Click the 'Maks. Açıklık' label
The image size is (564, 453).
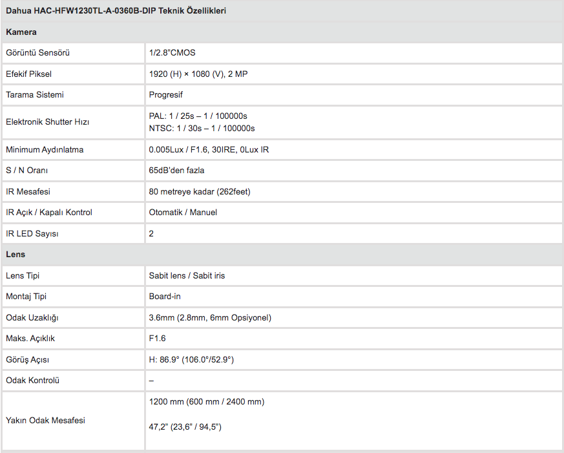point(30,339)
